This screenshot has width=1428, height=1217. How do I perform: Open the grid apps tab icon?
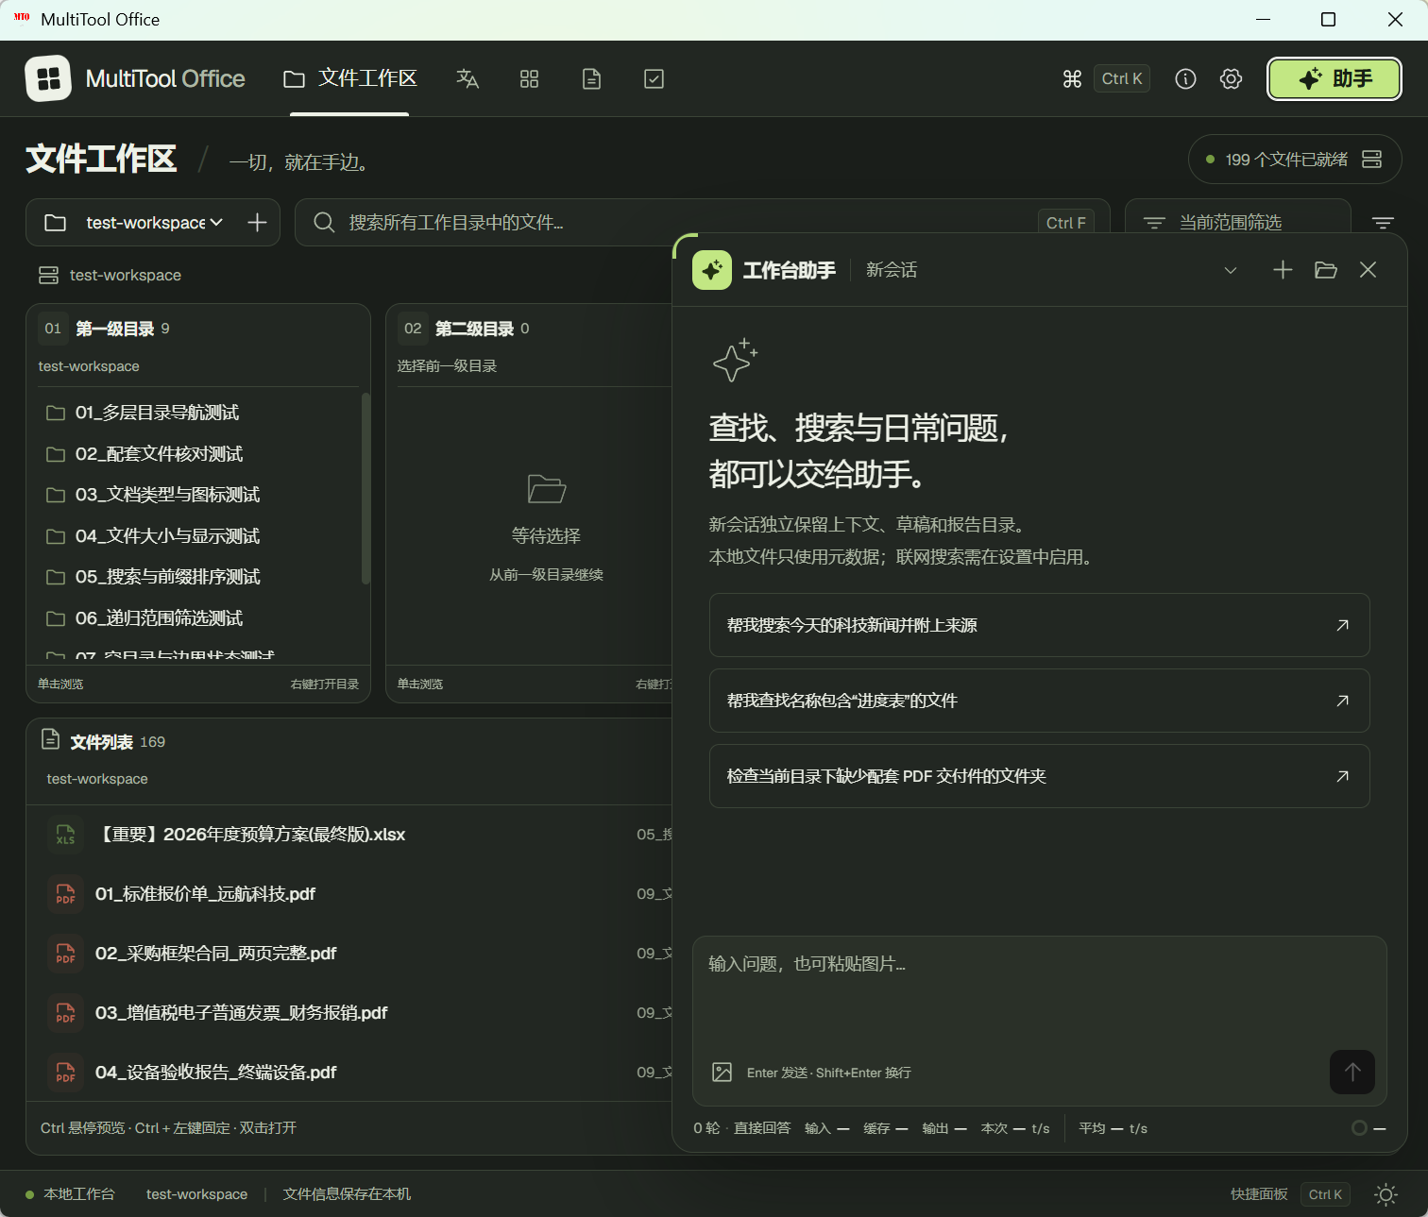pyautogui.click(x=529, y=79)
